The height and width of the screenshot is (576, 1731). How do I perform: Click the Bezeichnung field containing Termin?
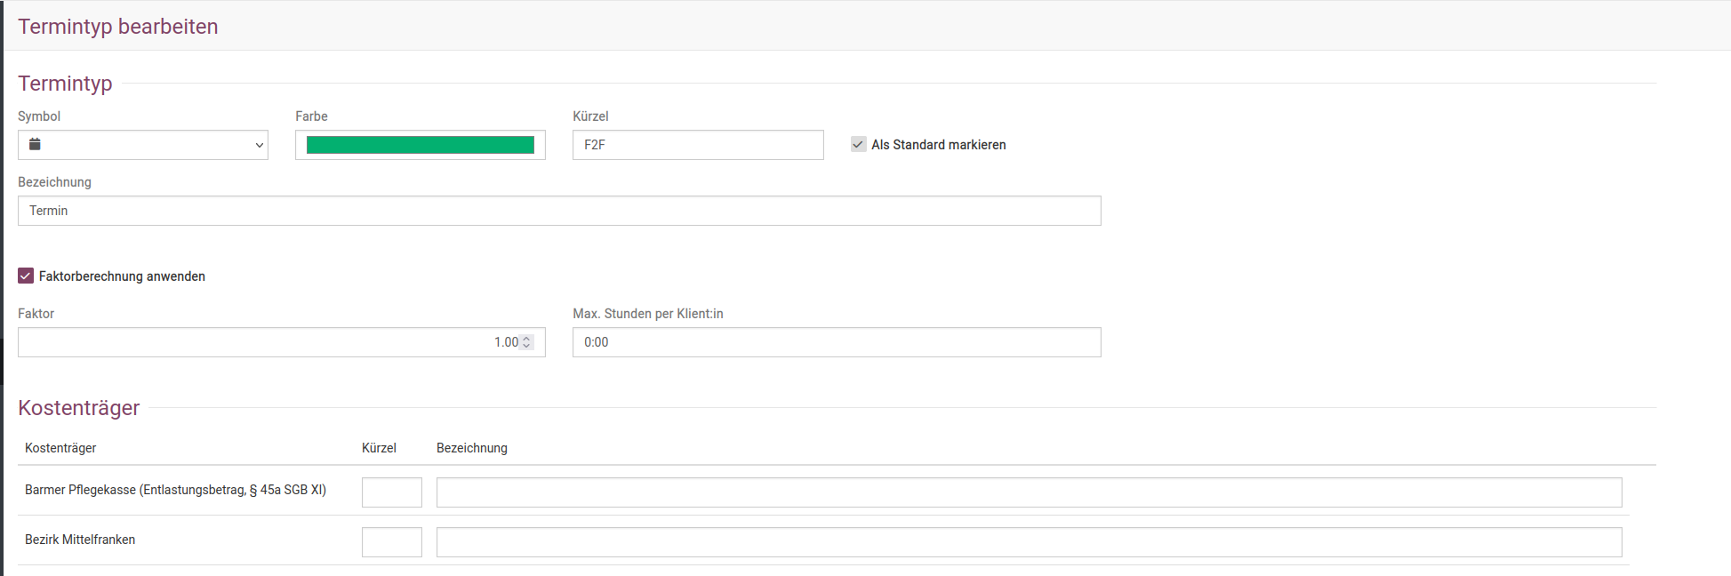point(559,211)
